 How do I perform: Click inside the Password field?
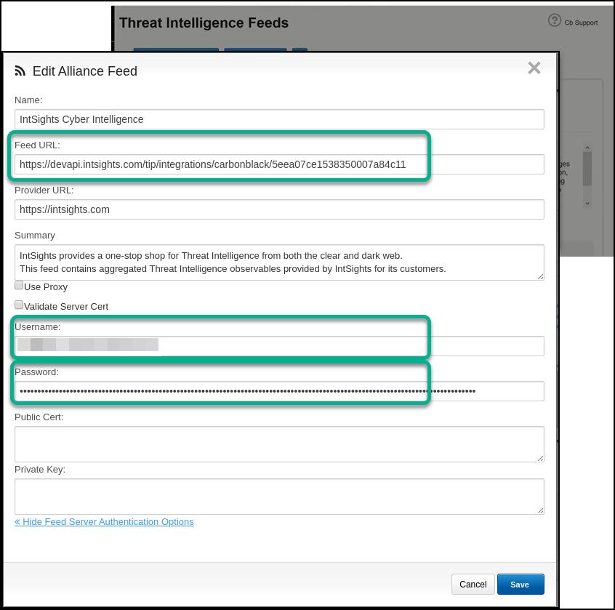[279, 391]
